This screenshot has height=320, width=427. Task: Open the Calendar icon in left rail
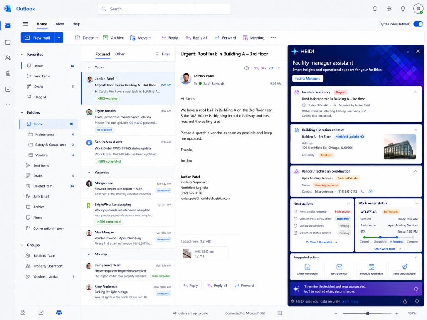click(8, 42)
